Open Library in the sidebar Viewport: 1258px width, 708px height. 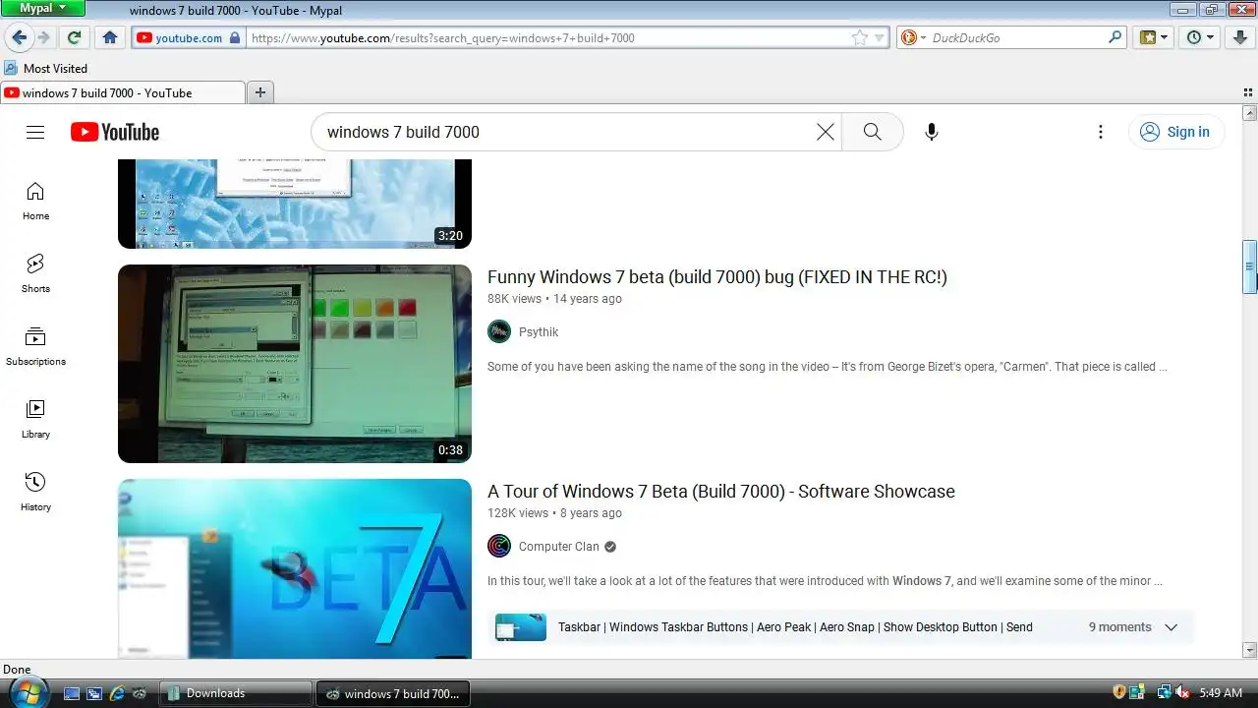pos(35,419)
